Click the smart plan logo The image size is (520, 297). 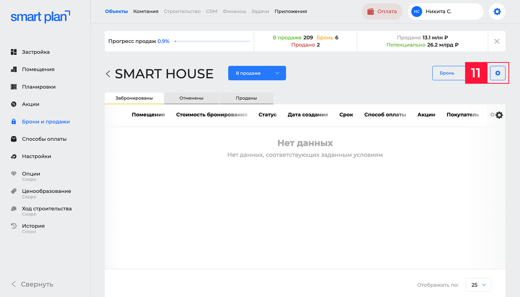click(40, 17)
